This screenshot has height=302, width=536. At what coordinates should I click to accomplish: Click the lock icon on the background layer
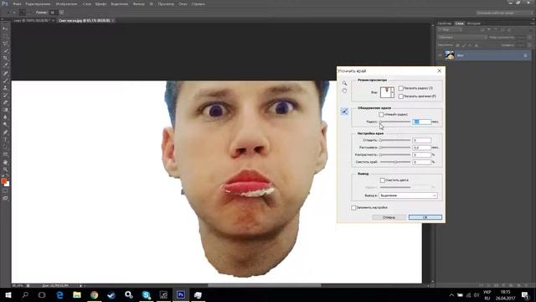[x=525, y=55]
